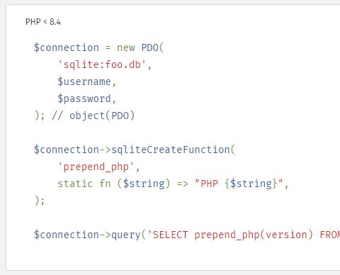Place cursor on the $connection variable declaration
Viewport: 340px width, 275px height.
[67, 47]
